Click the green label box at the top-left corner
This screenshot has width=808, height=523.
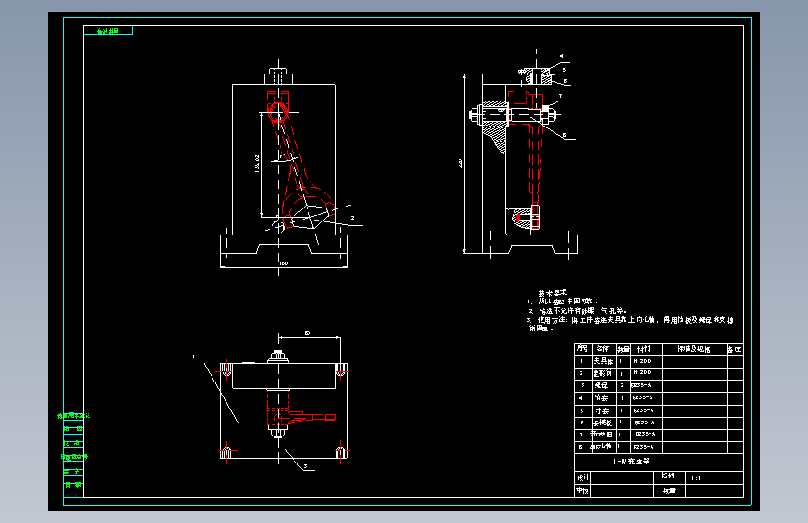[108, 31]
